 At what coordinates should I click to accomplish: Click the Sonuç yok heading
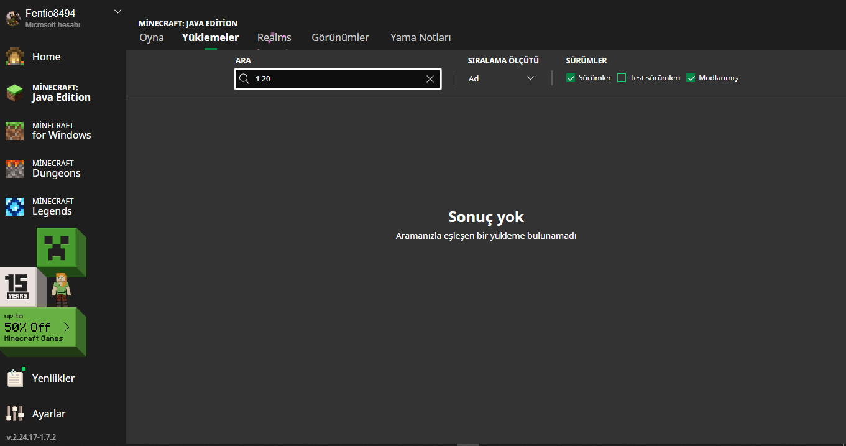(x=486, y=217)
